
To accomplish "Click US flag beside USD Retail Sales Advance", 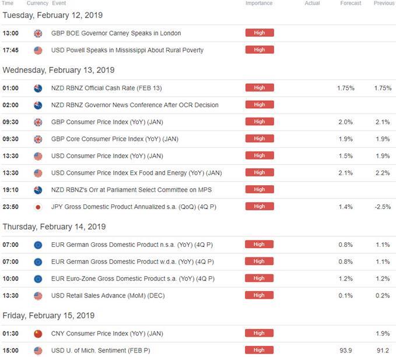I will (38, 295).
